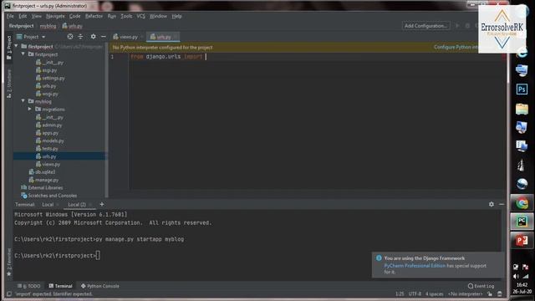Click myblog in the breadcrumb bar
This screenshot has width=535, height=301.
(x=48, y=26)
